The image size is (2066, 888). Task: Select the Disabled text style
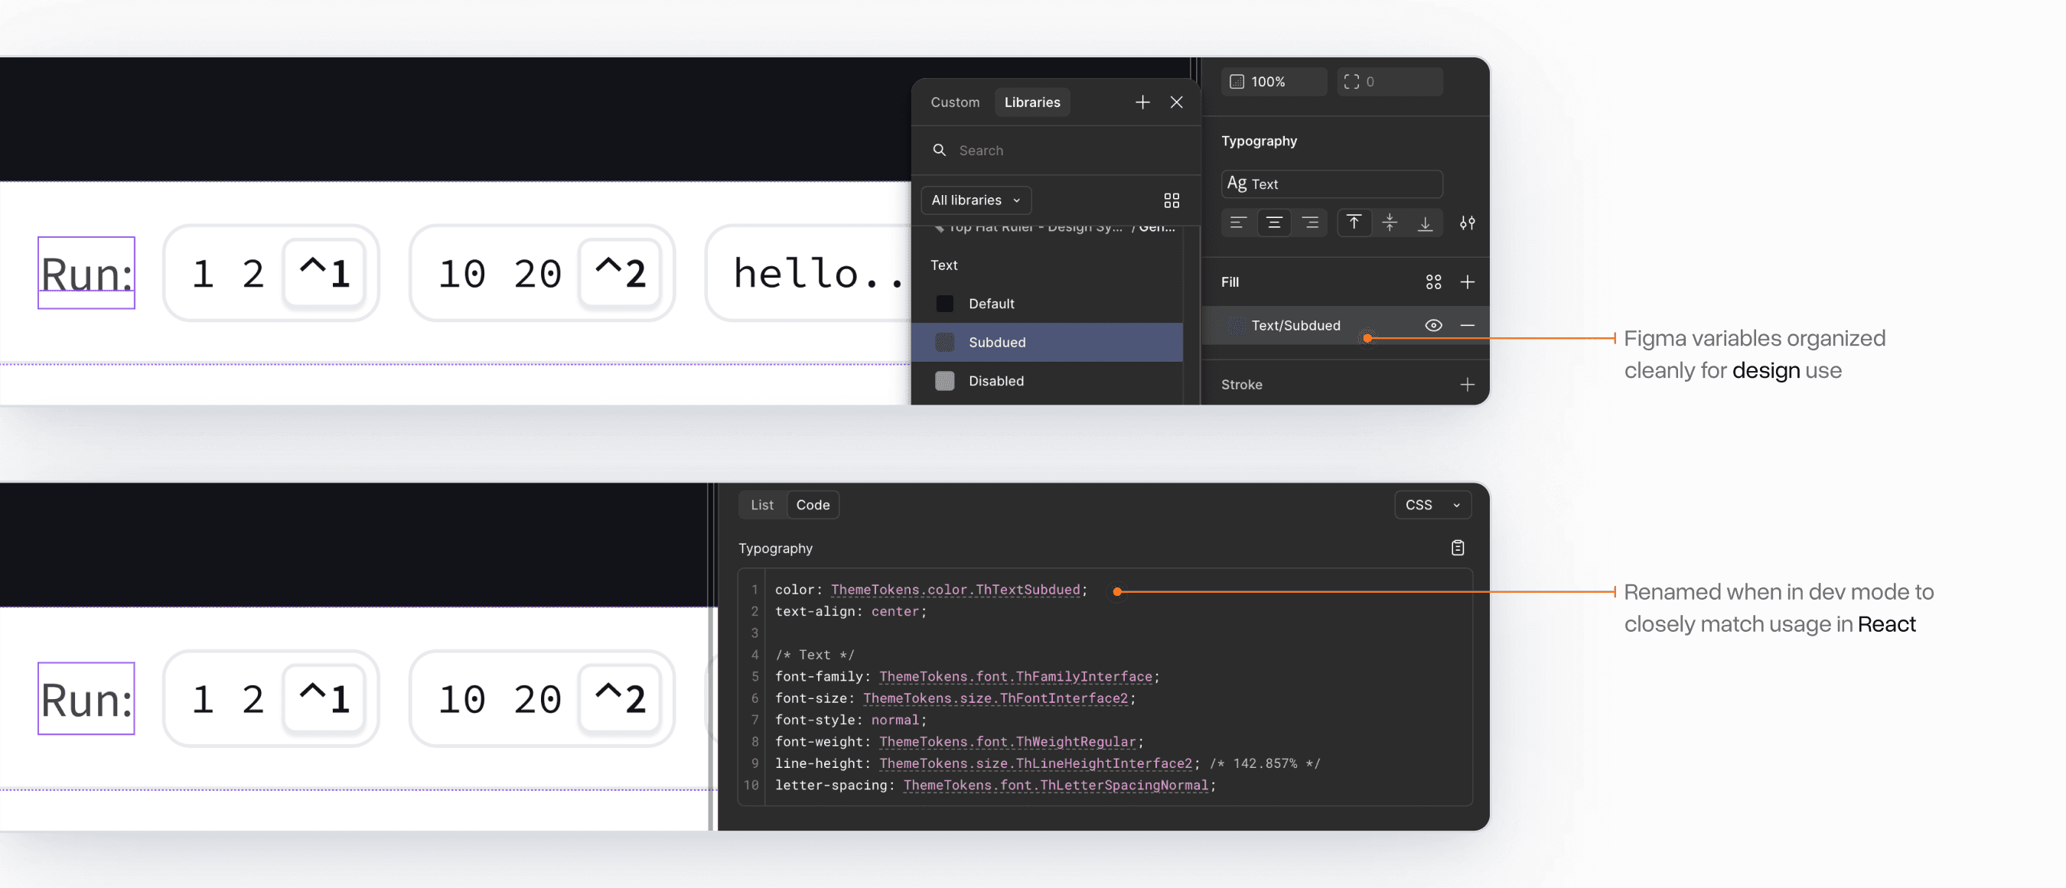click(996, 381)
